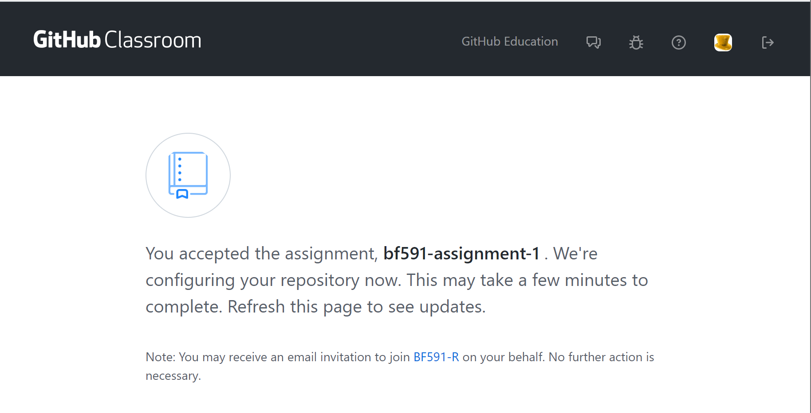Sign out using the exit arrow icon
The width and height of the screenshot is (811, 413).
pos(768,42)
